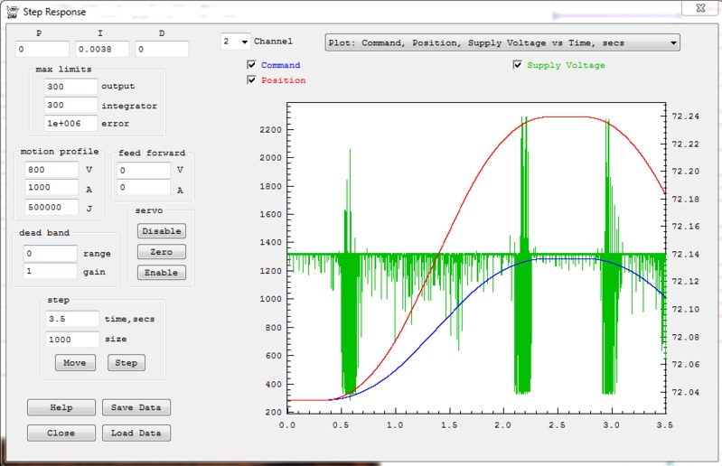The height and width of the screenshot is (466, 722).
Task: Expand the Plot type dropdown
Action: tap(673, 42)
